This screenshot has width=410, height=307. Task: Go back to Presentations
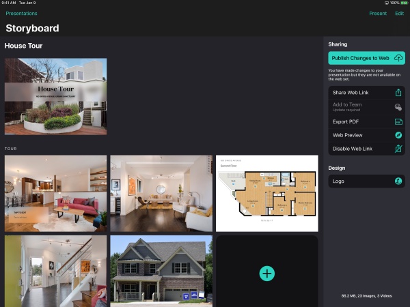pos(21,14)
